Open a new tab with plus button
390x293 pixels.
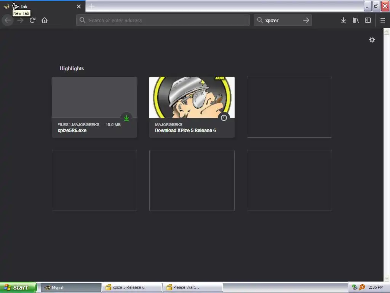92,6
